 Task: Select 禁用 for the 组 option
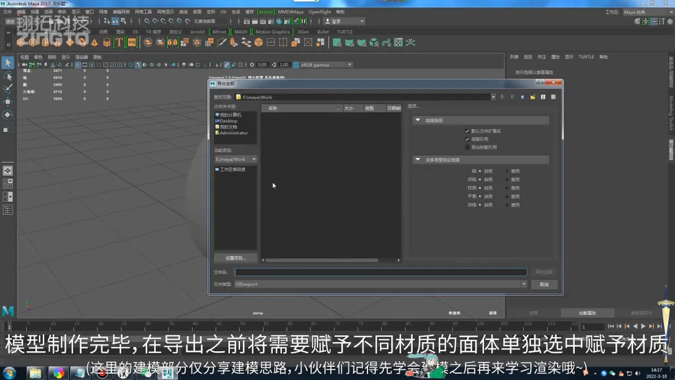click(x=507, y=171)
